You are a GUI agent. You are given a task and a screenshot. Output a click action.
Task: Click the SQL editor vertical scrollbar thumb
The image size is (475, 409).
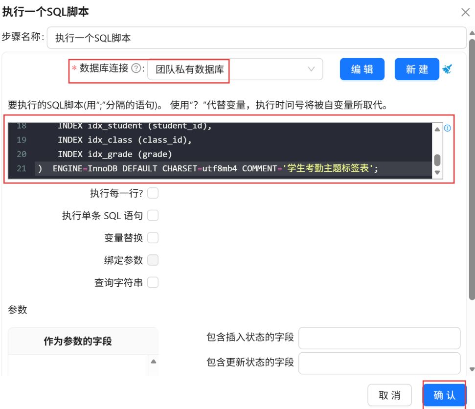[x=437, y=160]
